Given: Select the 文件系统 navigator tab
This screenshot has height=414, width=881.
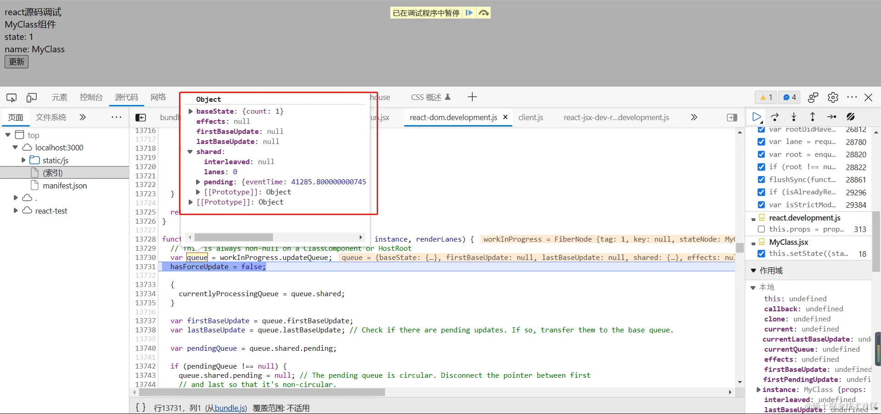Looking at the screenshot, I should coord(51,117).
